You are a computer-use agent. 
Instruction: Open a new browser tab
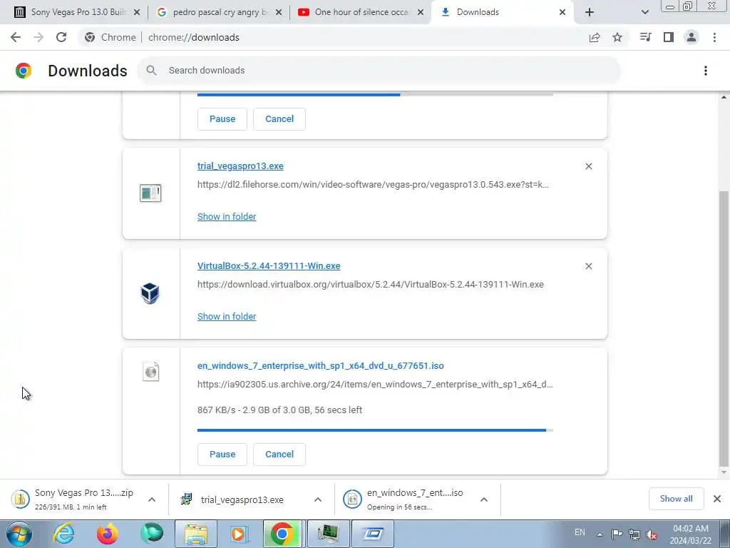[590, 12]
